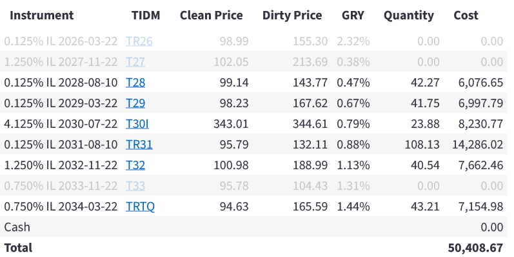The width and height of the screenshot is (514, 257).
Task: Click the 14,286.02 cost cell
Action: 478,145
